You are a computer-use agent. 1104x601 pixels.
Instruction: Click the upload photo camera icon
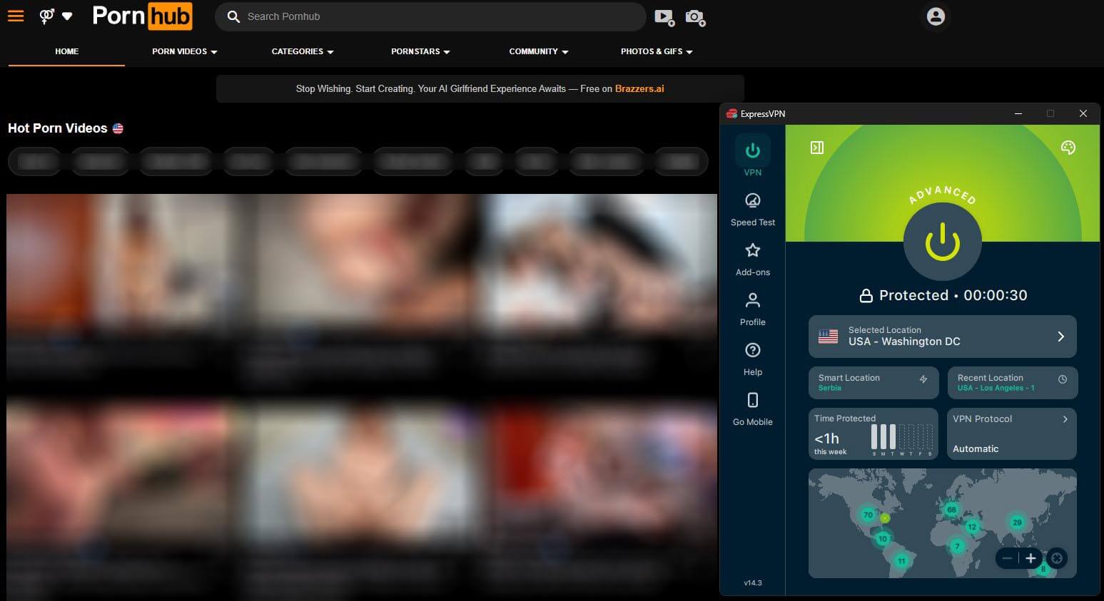click(695, 17)
